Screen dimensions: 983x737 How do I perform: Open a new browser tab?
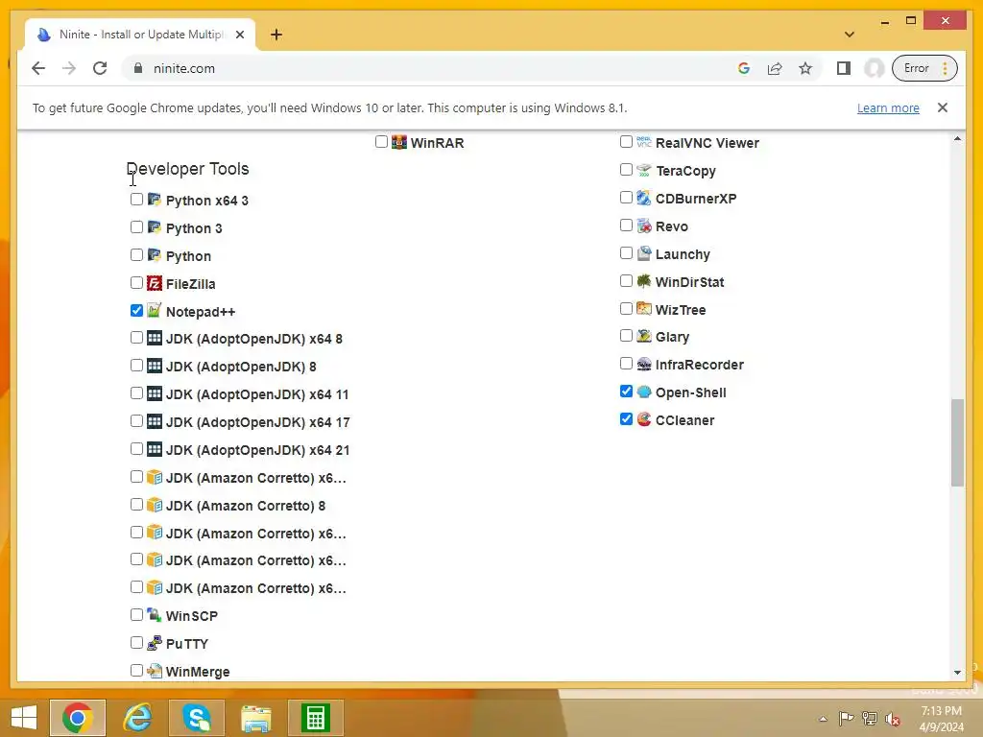tap(276, 35)
